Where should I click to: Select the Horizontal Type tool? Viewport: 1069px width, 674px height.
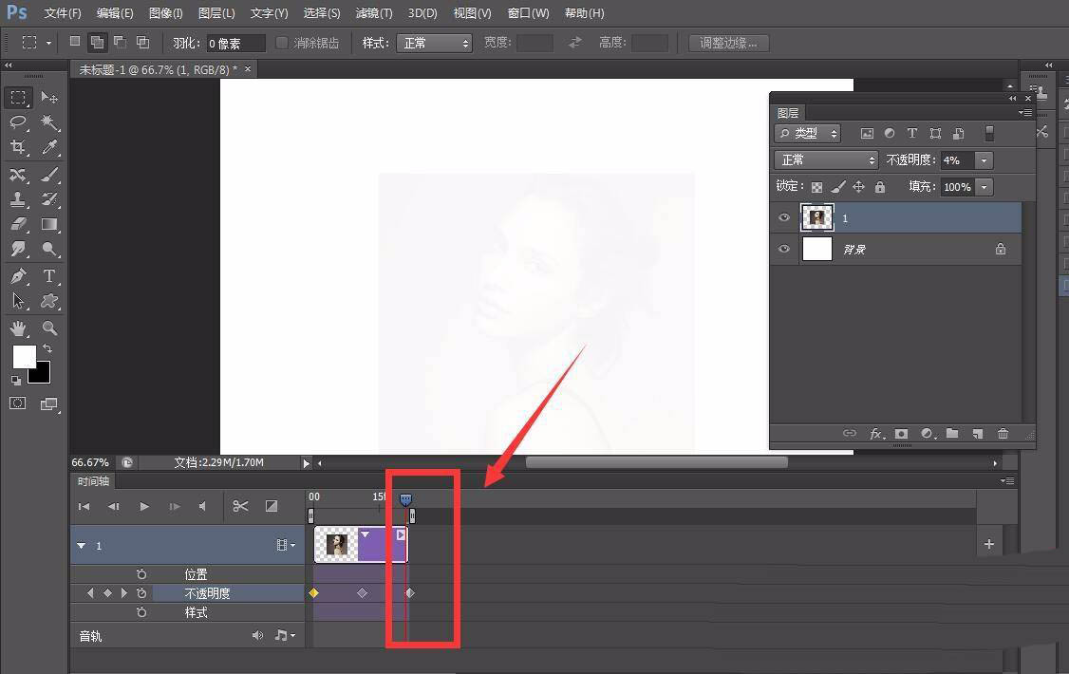49,276
